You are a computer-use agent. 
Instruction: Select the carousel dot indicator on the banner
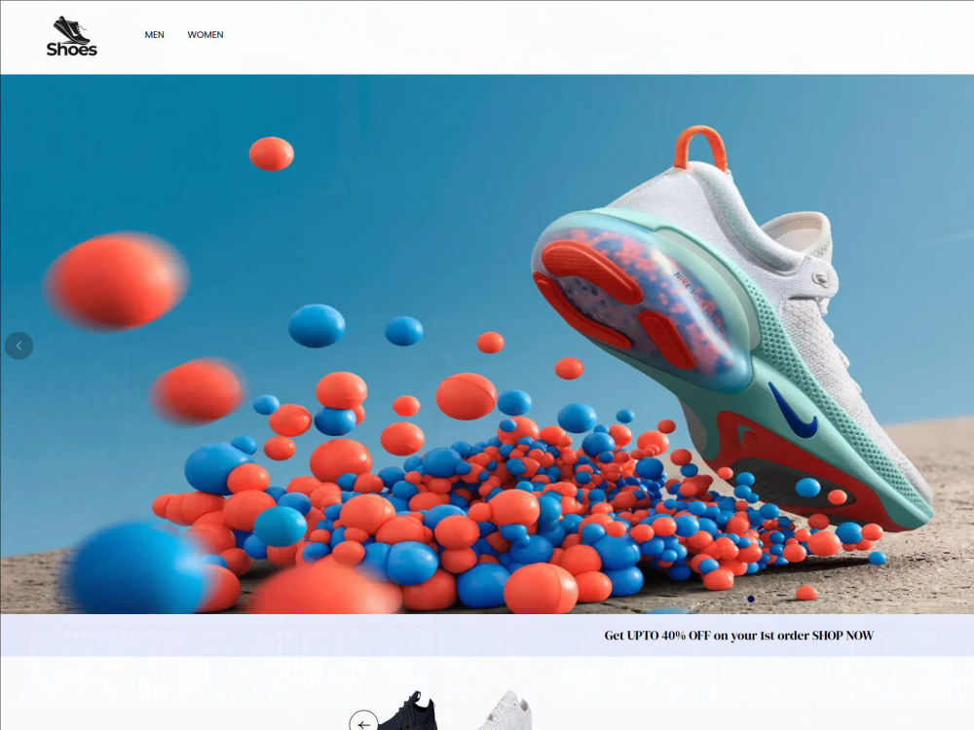(x=750, y=599)
